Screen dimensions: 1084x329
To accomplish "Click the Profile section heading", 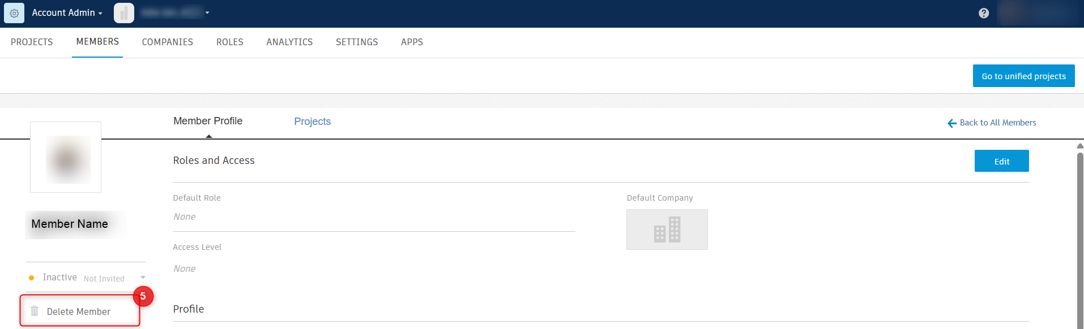I will (189, 309).
